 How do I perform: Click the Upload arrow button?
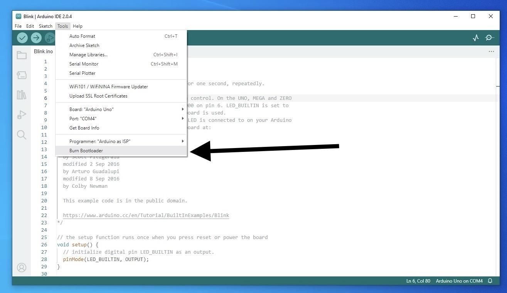36,38
